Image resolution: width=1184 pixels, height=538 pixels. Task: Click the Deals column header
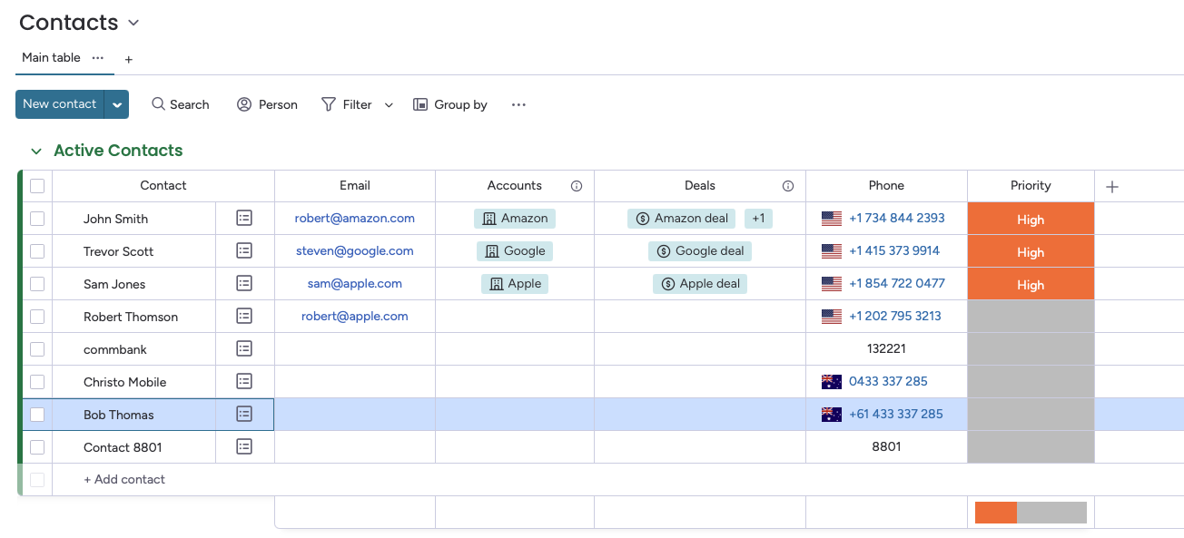pyautogui.click(x=700, y=185)
